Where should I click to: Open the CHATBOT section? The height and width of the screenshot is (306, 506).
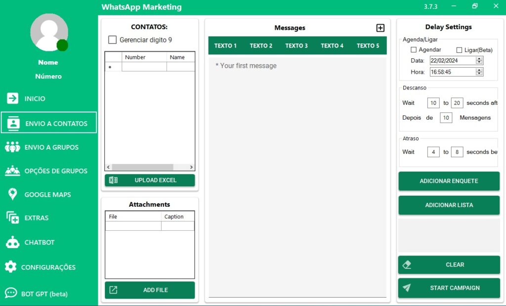click(40, 242)
